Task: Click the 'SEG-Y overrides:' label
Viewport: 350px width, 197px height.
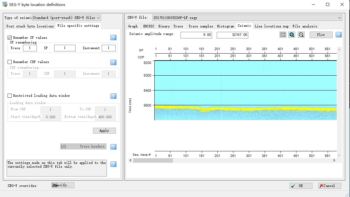Action: point(22,186)
